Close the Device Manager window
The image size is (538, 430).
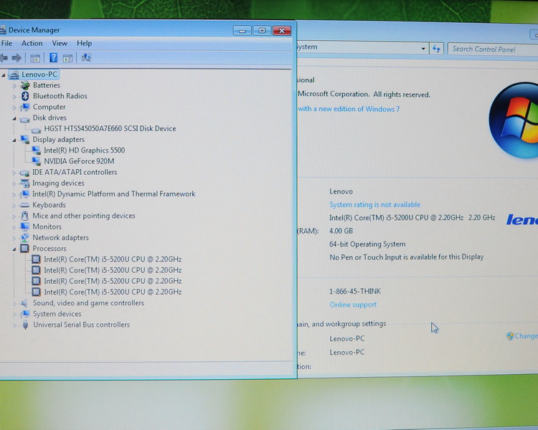pyautogui.click(x=282, y=31)
